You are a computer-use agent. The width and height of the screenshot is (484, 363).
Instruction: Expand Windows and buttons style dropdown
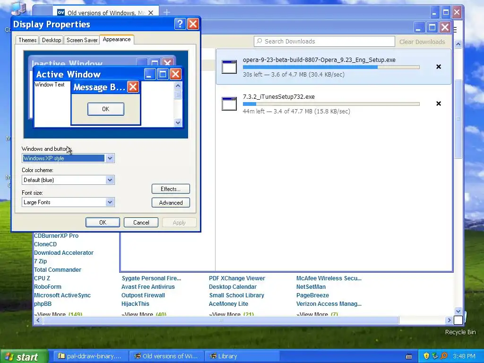[x=110, y=158]
